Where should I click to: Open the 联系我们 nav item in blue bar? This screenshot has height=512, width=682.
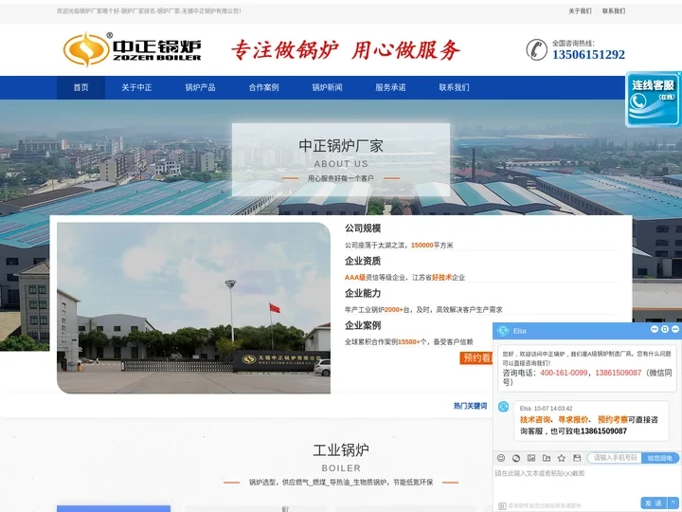pos(454,87)
